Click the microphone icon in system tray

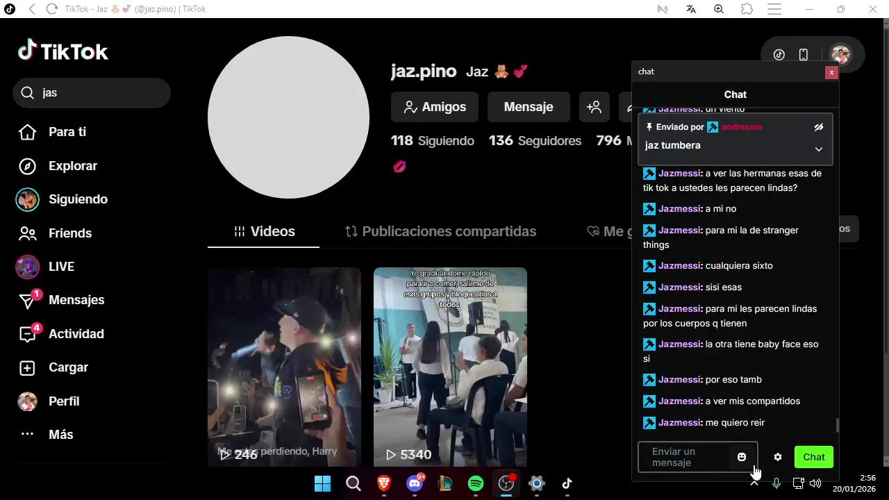pos(776,483)
